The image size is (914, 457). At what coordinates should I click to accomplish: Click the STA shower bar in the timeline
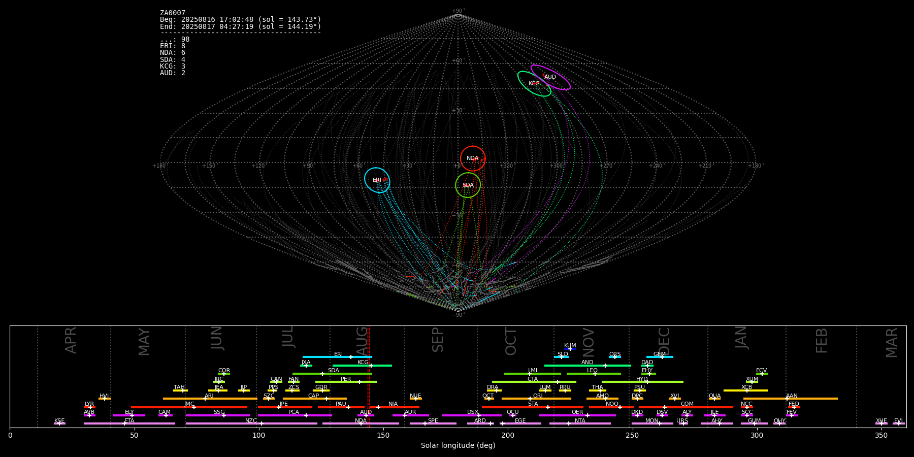pos(533,407)
